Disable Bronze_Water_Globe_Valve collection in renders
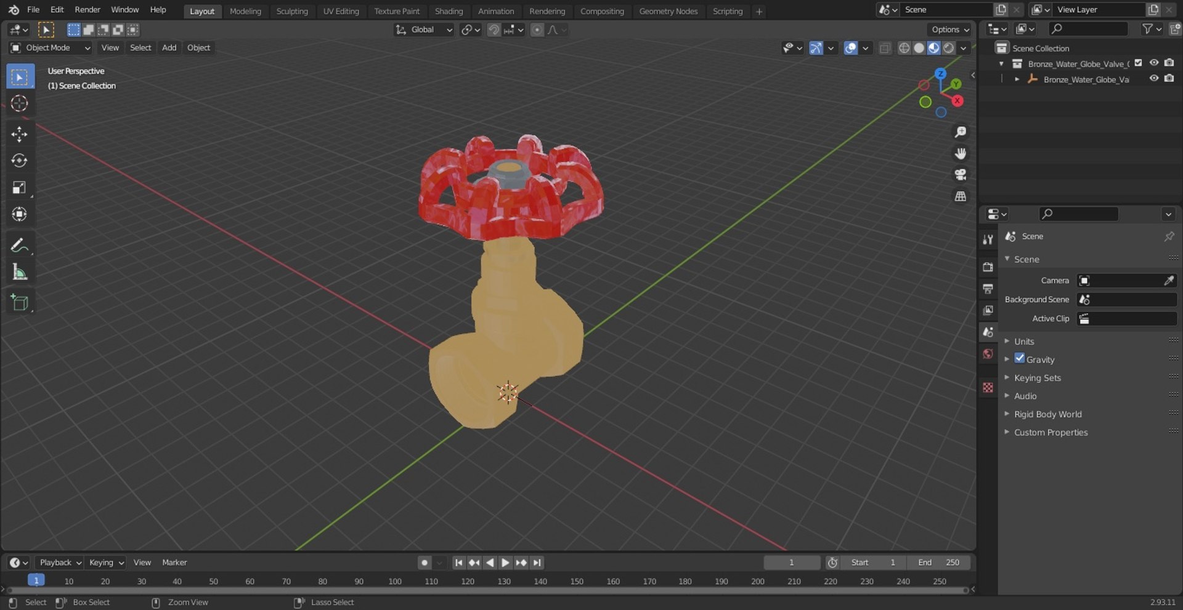 click(1169, 63)
